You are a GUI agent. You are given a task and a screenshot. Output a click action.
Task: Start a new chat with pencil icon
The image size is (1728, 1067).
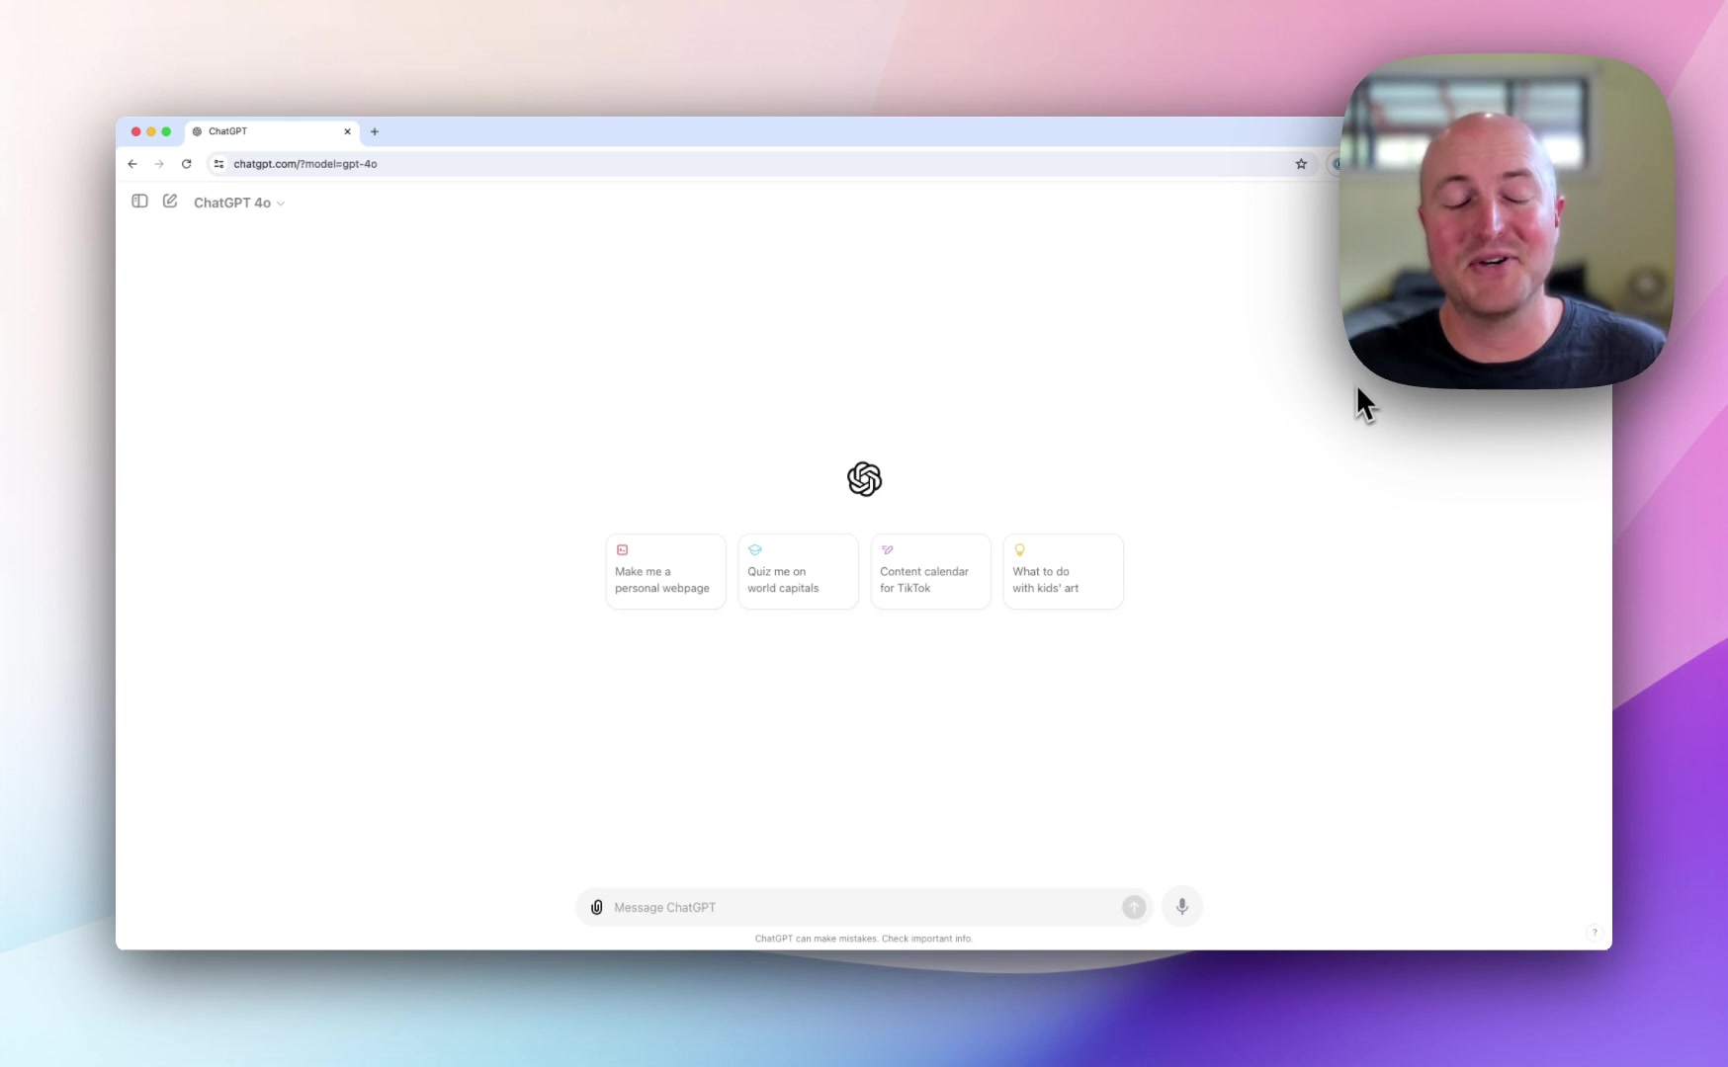point(170,202)
